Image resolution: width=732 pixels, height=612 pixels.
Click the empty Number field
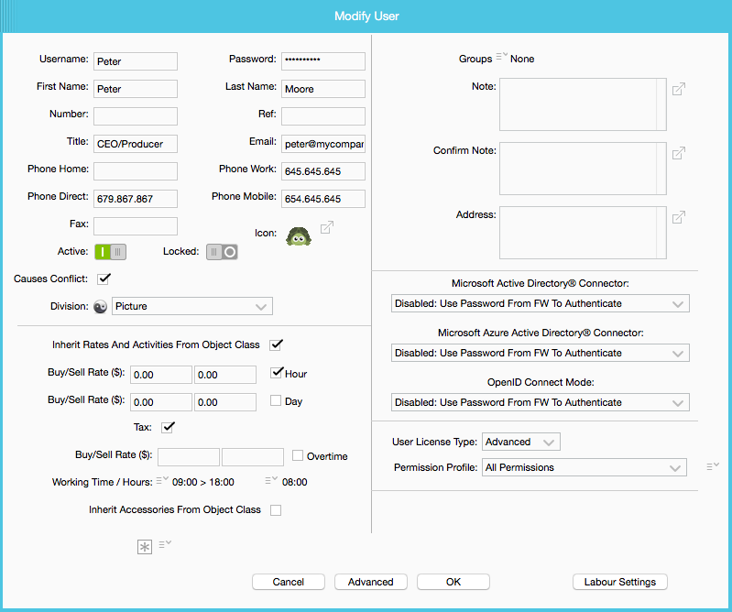point(136,116)
